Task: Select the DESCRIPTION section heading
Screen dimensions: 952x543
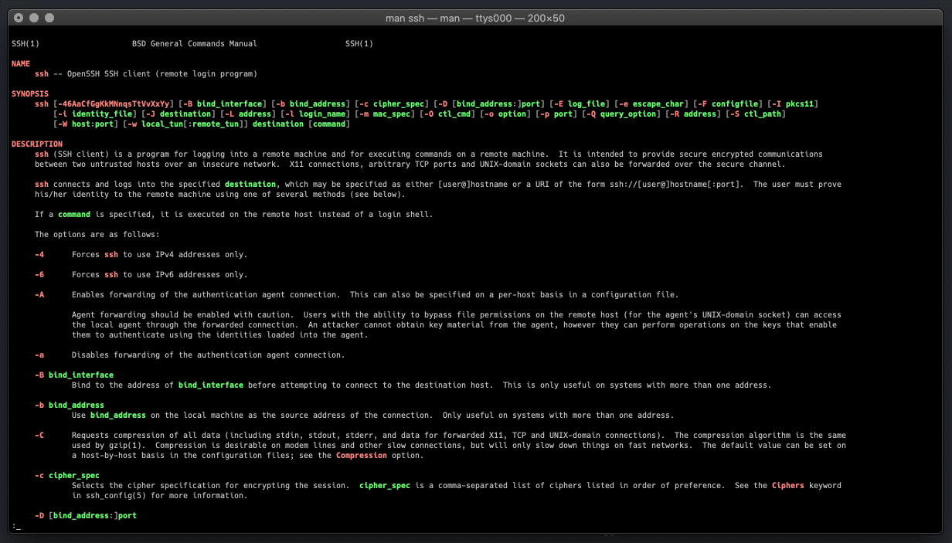Action: (x=37, y=144)
